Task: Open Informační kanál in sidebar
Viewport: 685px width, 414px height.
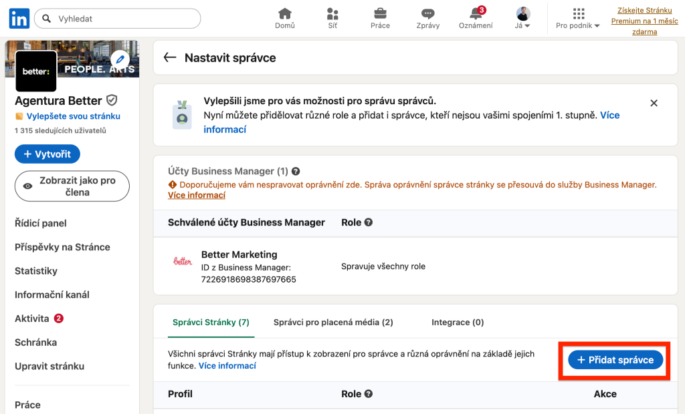Action: point(52,294)
